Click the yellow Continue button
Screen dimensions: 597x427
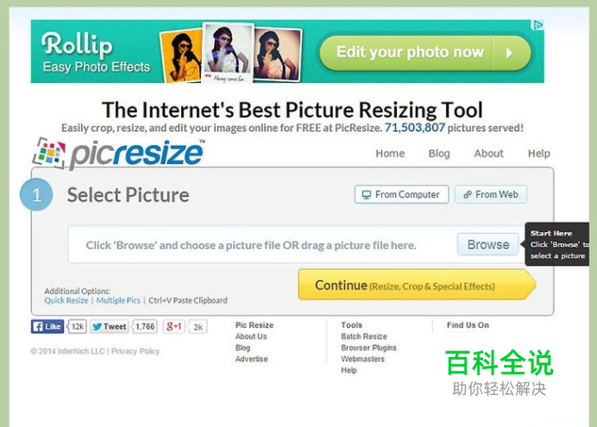tap(417, 285)
